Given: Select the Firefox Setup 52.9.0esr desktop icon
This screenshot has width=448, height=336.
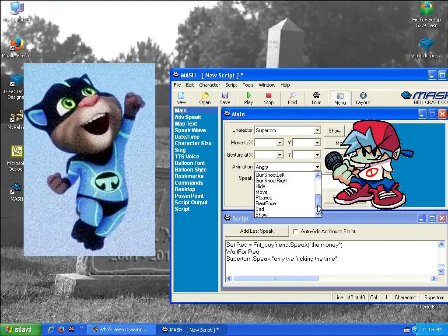Looking at the screenshot, I should (426, 15).
